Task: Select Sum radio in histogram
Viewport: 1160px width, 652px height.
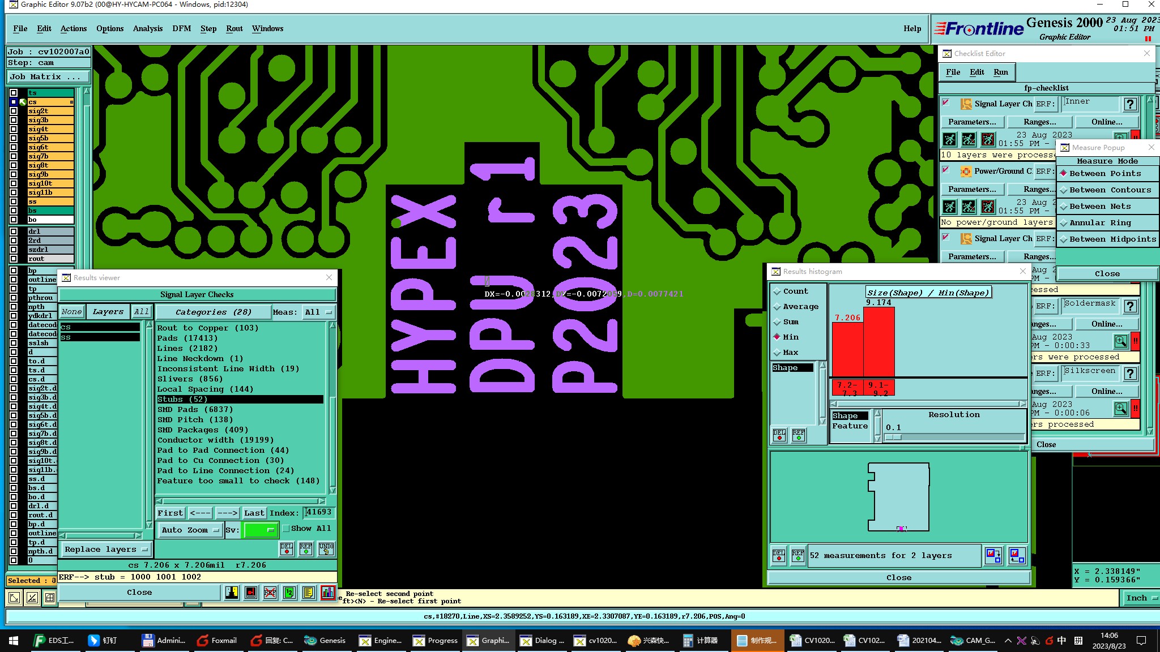Action: click(786, 322)
